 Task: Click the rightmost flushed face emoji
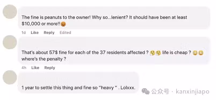[x=201, y=53]
